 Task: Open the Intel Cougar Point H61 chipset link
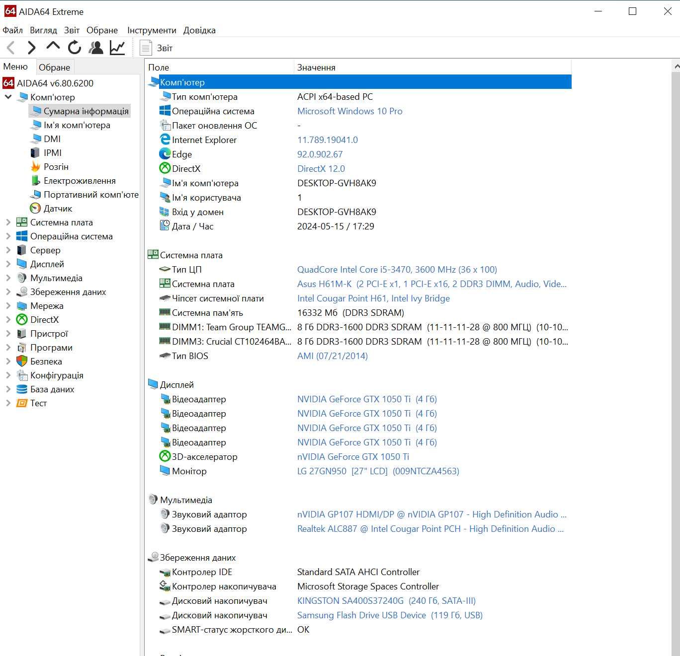(373, 298)
